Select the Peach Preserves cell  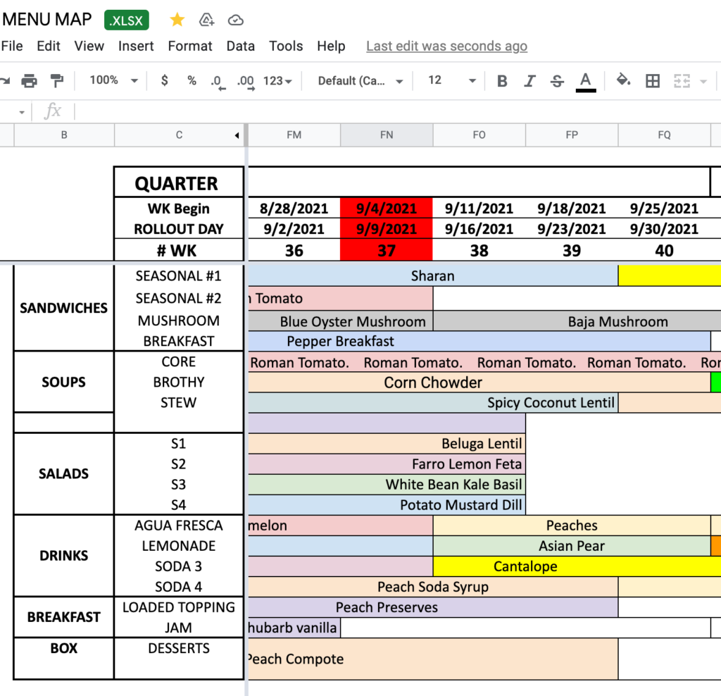[433, 607]
